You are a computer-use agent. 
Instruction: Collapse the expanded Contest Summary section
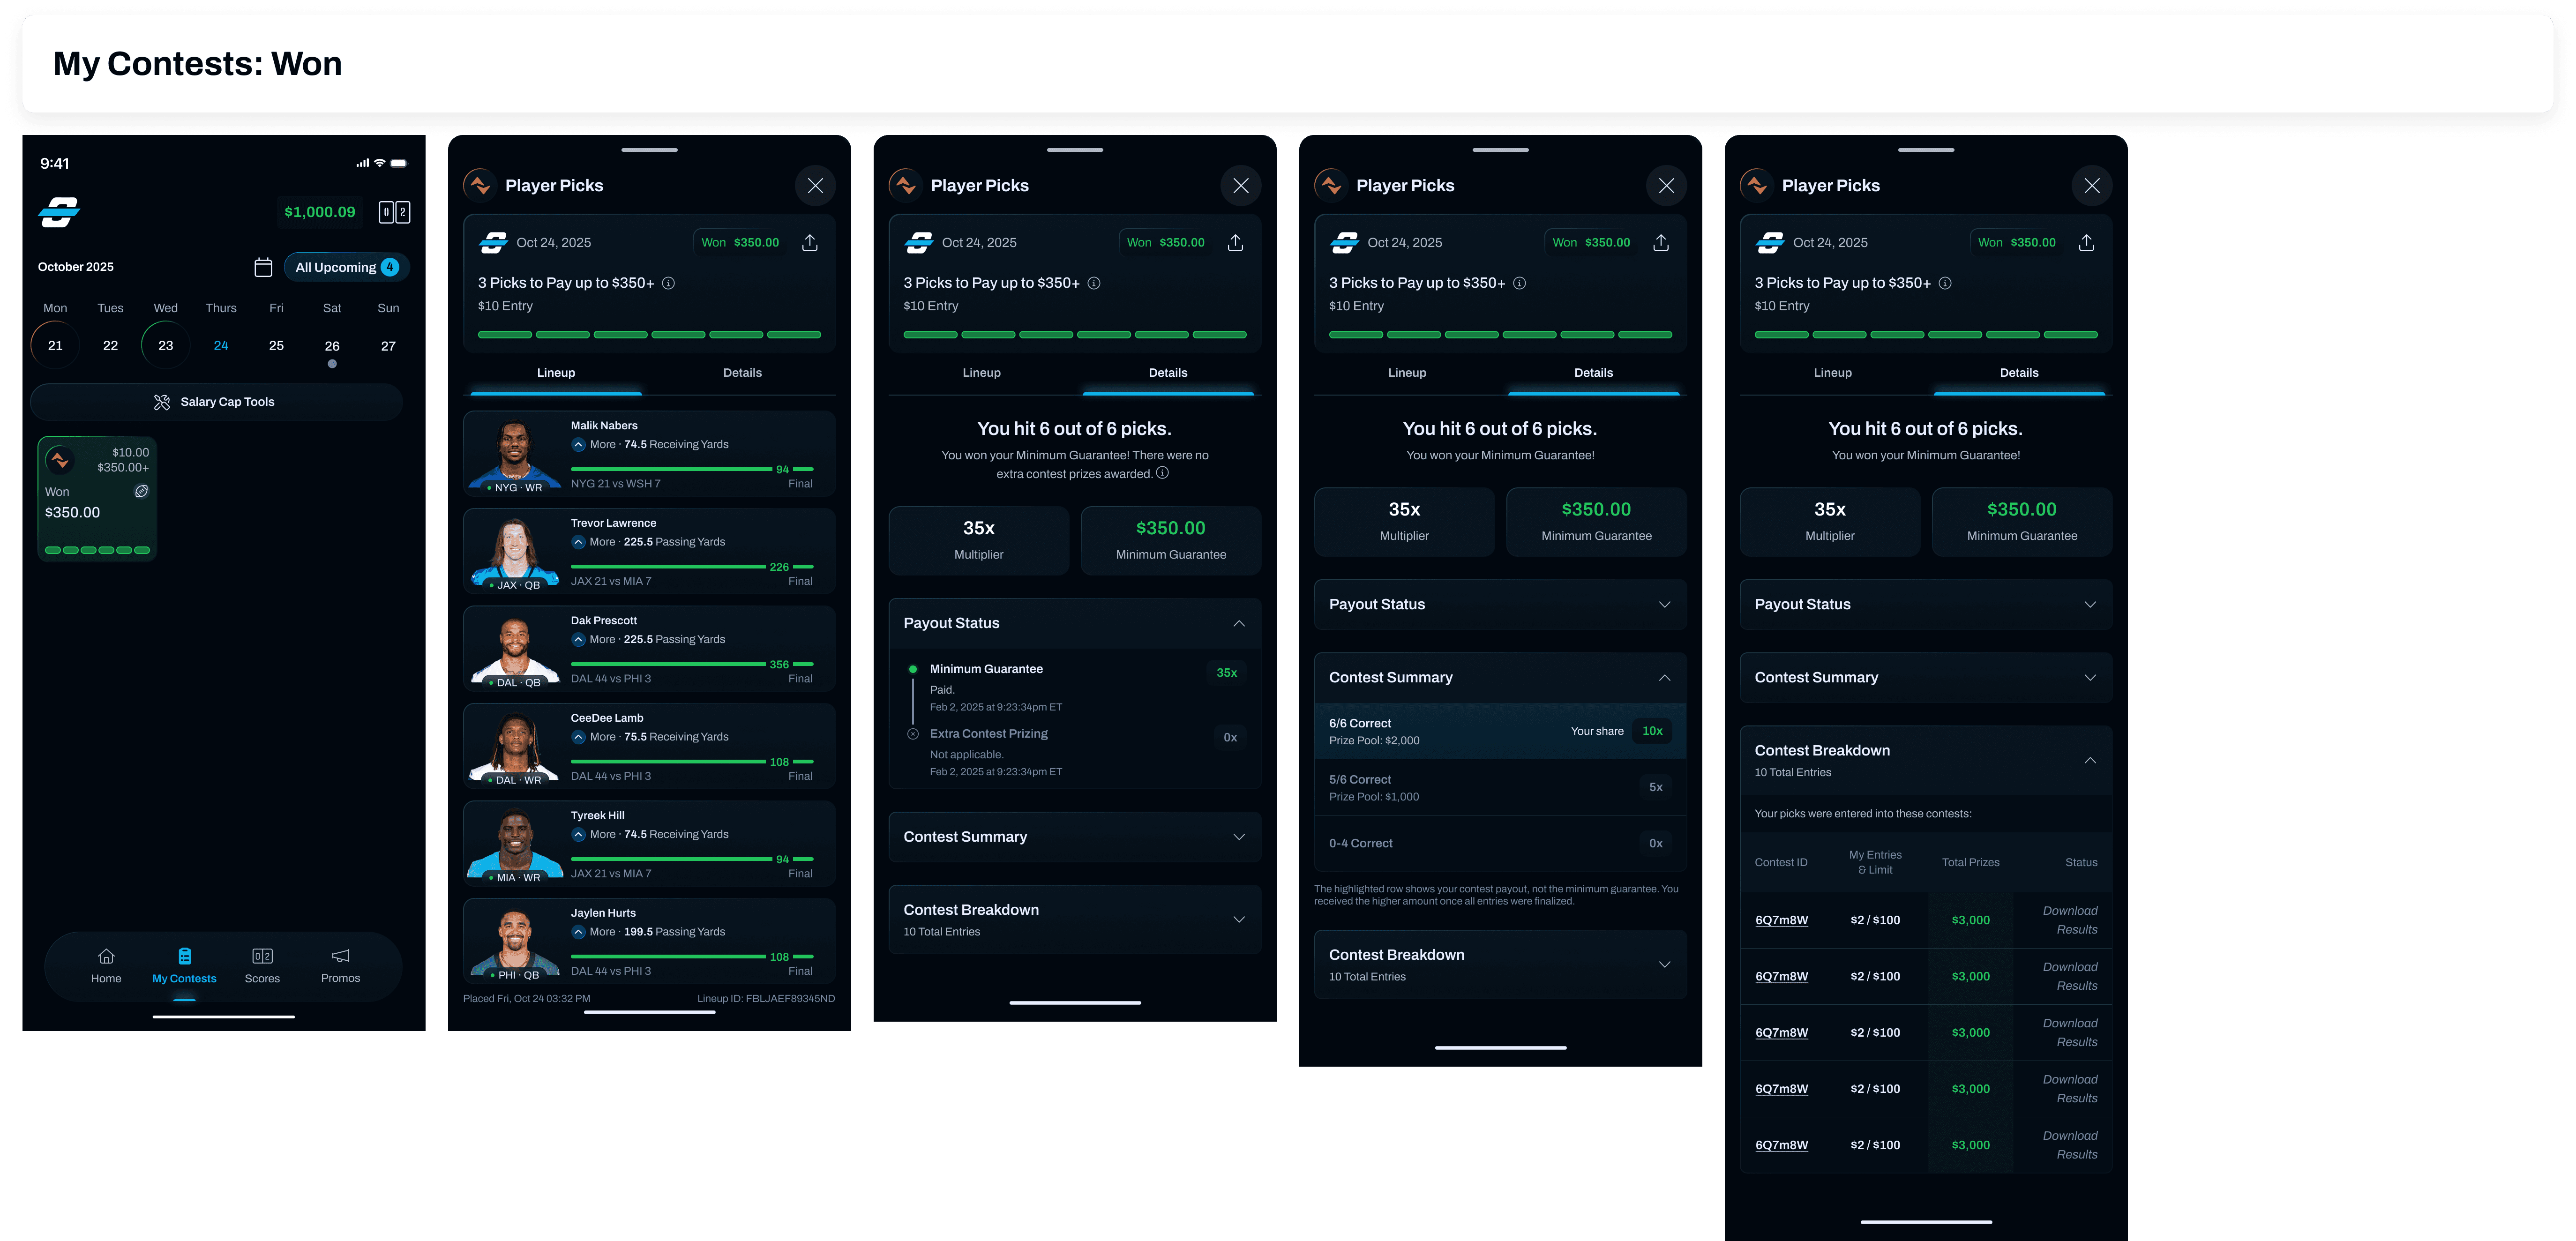coord(1664,677)
